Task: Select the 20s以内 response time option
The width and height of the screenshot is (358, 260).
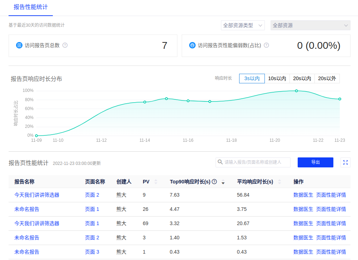Action: (302, 78)
